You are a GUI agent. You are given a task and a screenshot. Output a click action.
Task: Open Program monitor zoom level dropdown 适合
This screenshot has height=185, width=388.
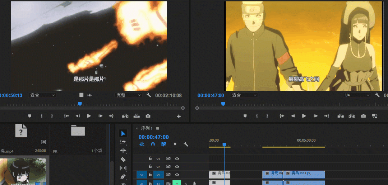coord(244,95)
